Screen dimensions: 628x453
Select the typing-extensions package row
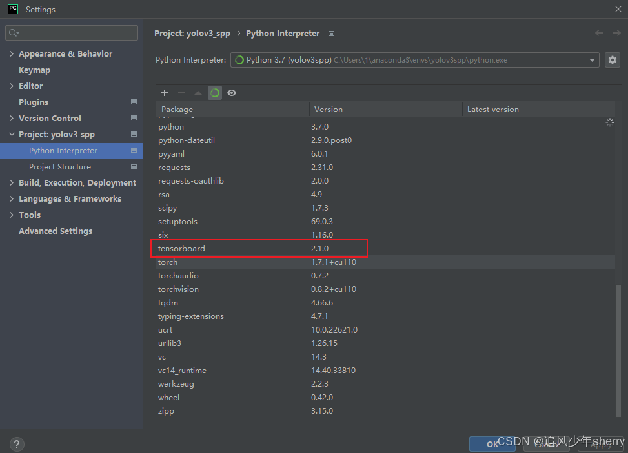pos(386,316)
